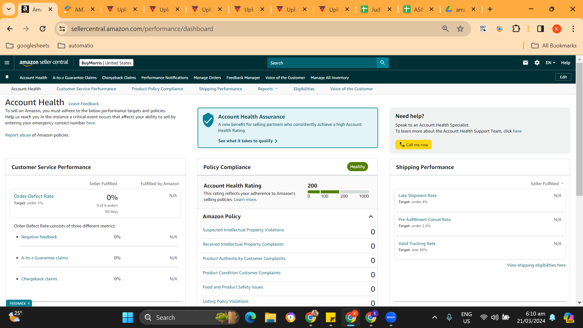The height and width of the screenshot is (328, 583).
Task: Reload the page with the refresh icon
Action: point(43,29)
